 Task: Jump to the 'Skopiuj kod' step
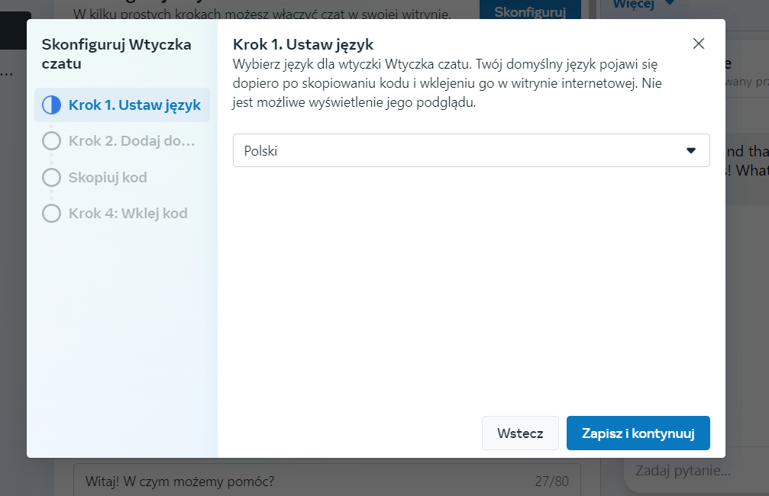[108, 178]
